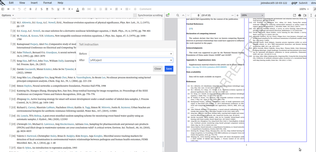The image size is (316, 152).
Task: Open the Help menu
Action: (60, 3)
